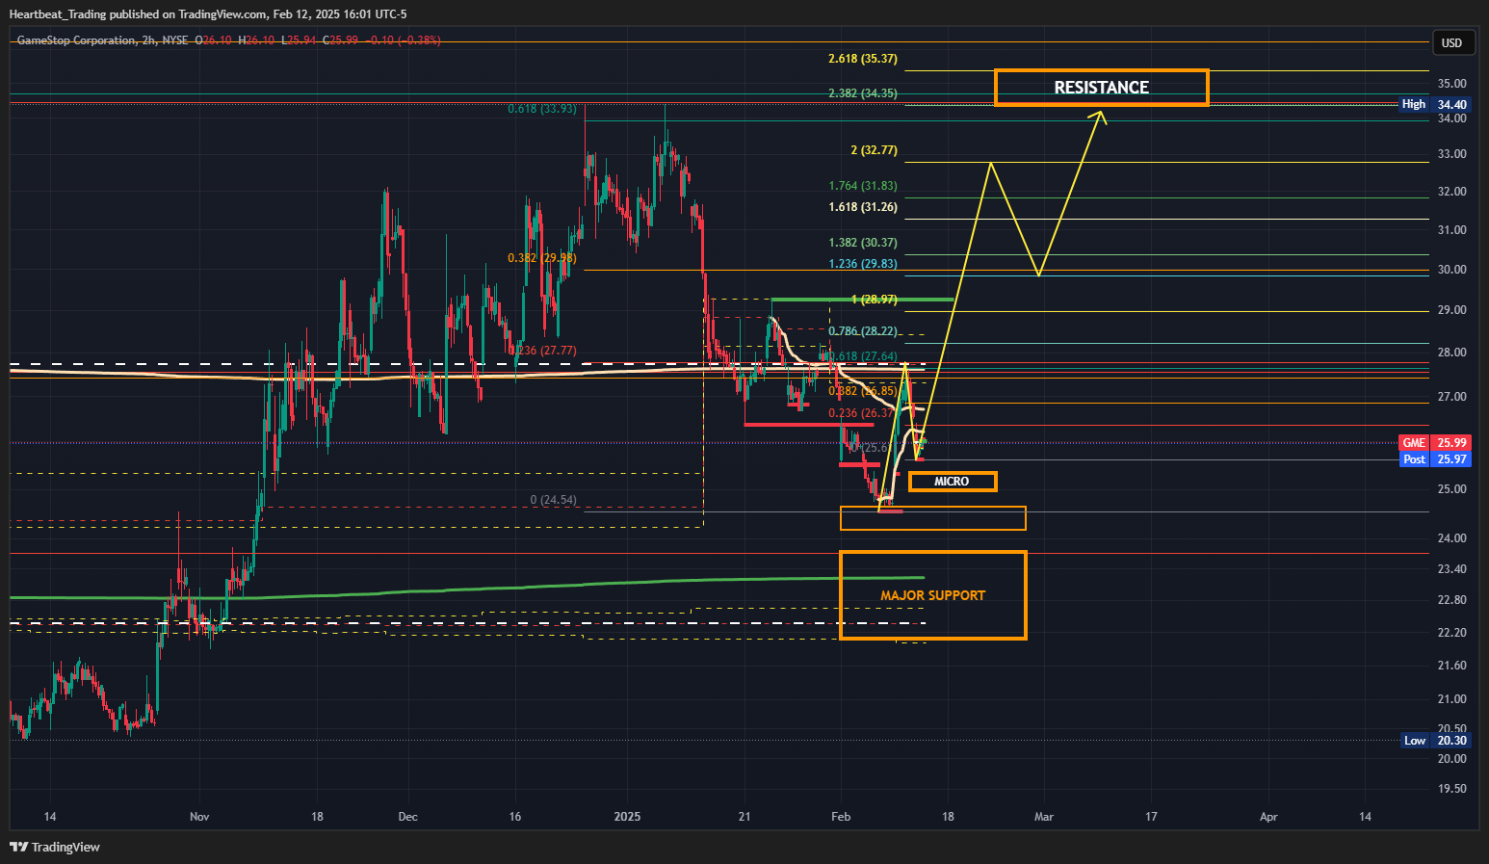
Task: Click the 2.618 (35.37) Fibonacci label
Action: (x=863, y=59)
